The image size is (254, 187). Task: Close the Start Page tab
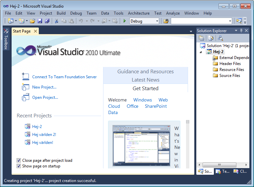point(35,31)
